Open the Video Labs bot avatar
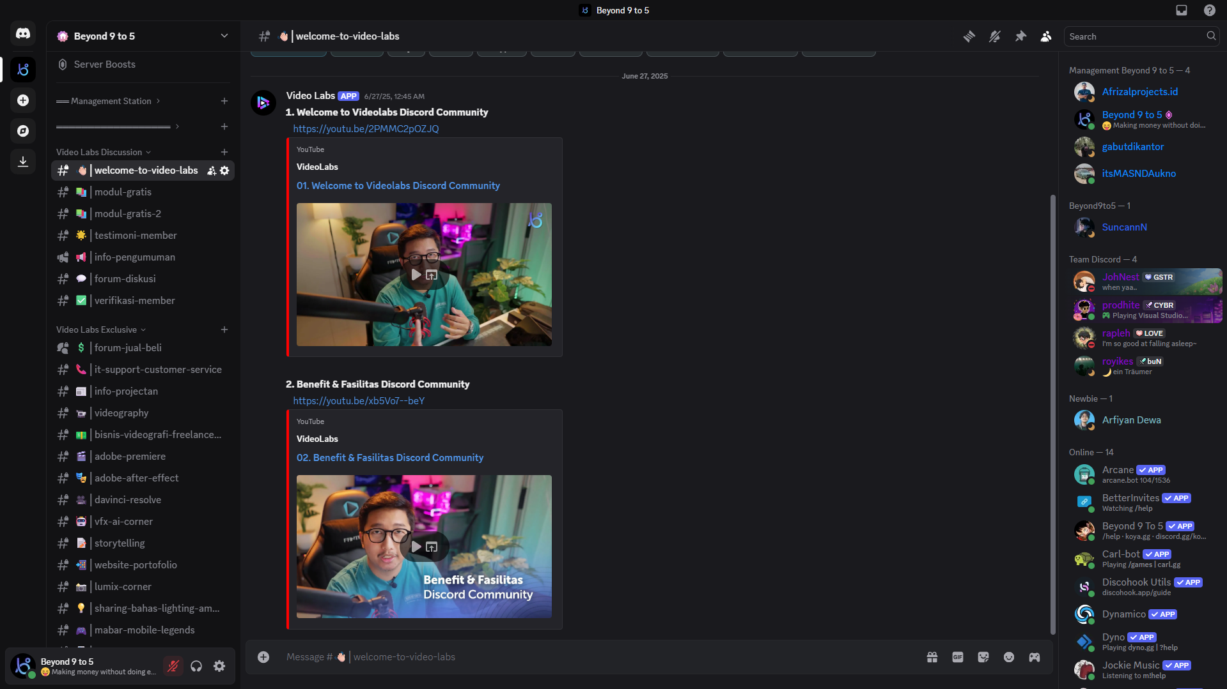Image resolution: width=1227 pixels, height=689 pixels. pyautogui.click(x=263, y=102)
